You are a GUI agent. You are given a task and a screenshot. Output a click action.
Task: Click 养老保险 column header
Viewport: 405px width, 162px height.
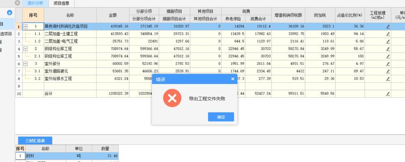point(233,19)
